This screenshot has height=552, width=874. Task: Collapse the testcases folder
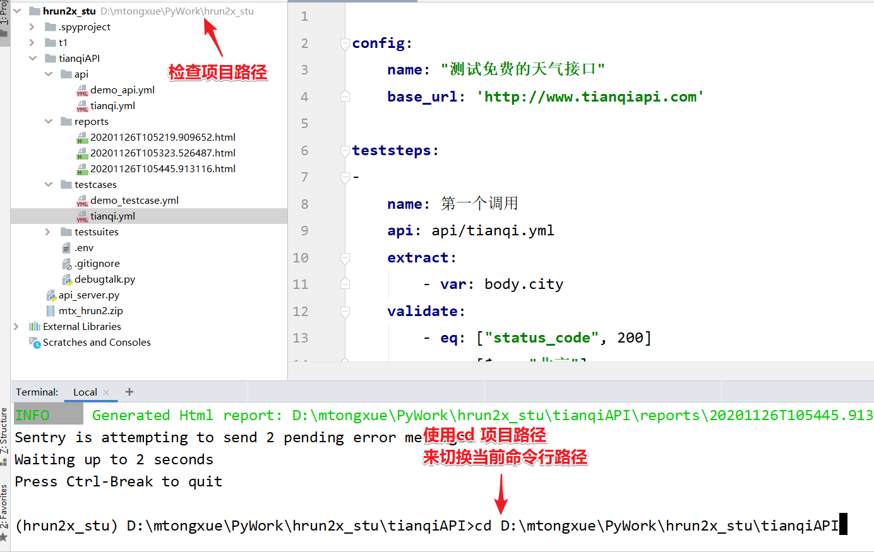49,185
